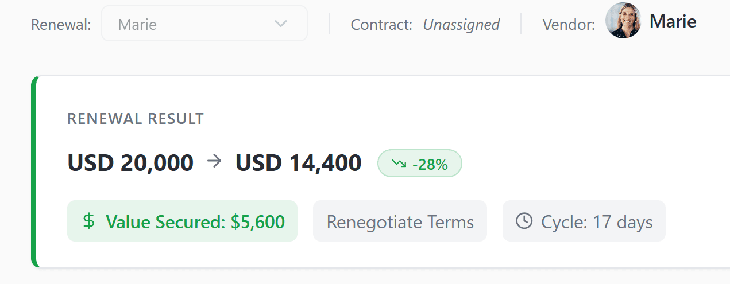This screenshot has height=284, width=730.
Task: Open the Renewal dropdown showing Marie
Action: pyautogui.click(x=204, y=24)
